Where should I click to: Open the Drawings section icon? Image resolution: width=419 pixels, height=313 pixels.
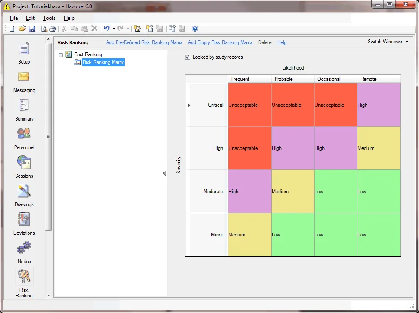24,191
